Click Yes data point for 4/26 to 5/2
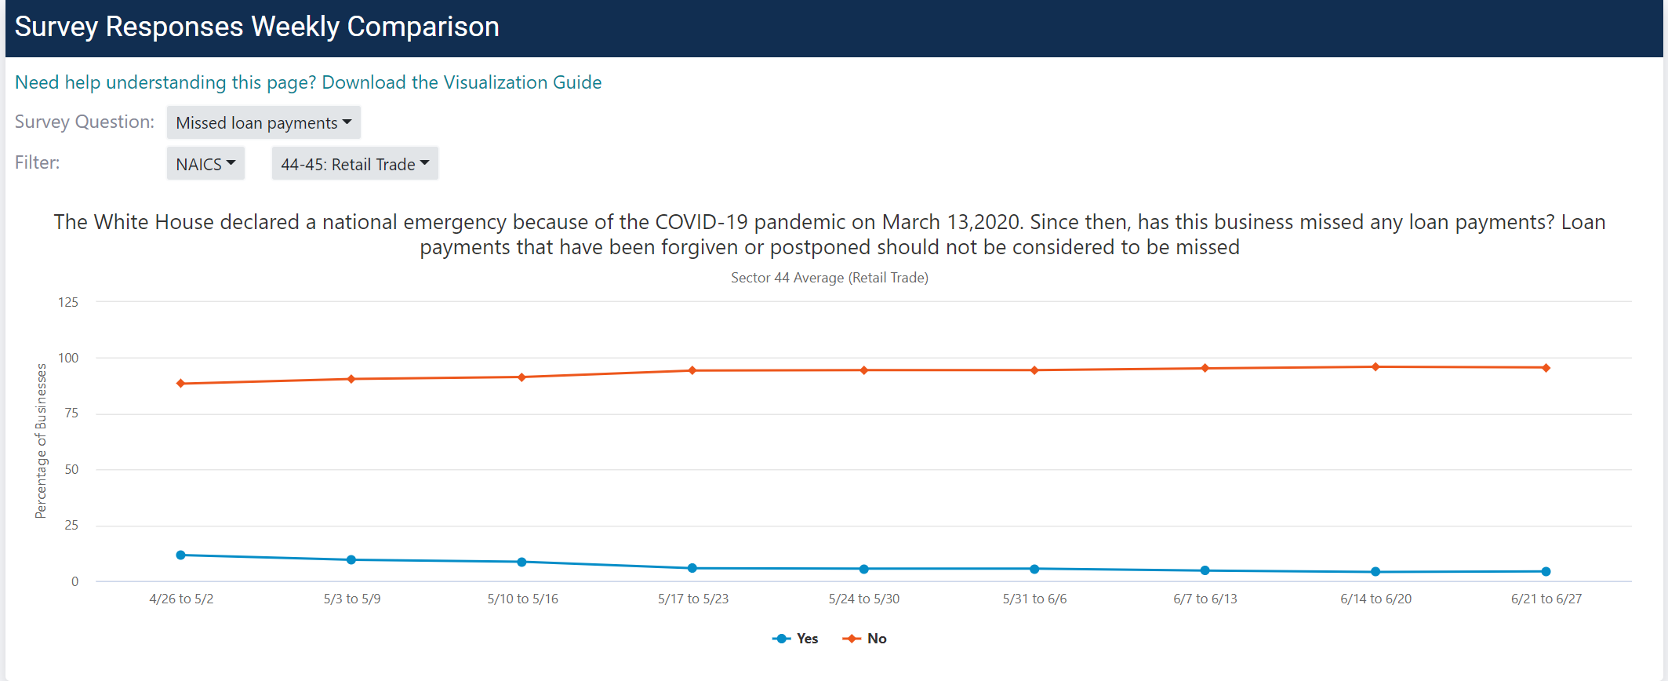Image resolution: width=1668 pixels, height=681 pixels. pos(181,555)
